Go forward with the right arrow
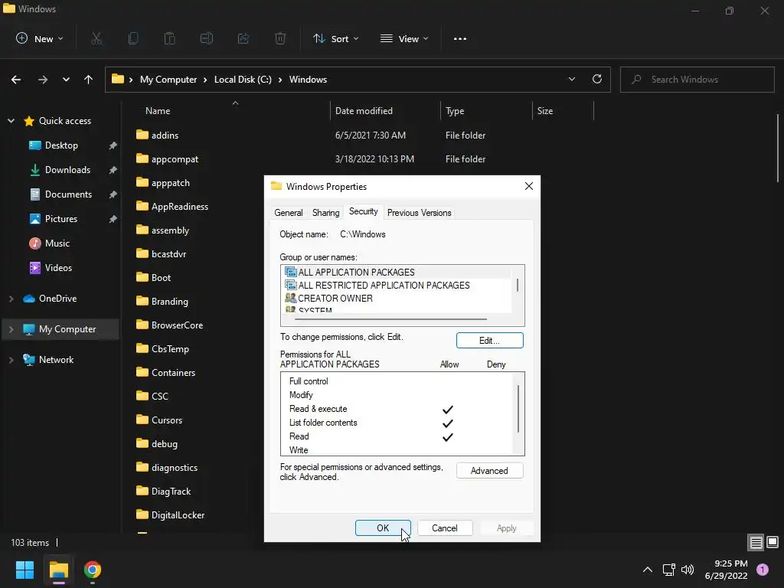The height and width of the screenshot is (588, 784). point(43,80)
